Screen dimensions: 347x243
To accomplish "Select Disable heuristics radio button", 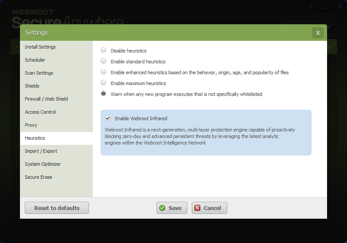I will tap(103, 50).
